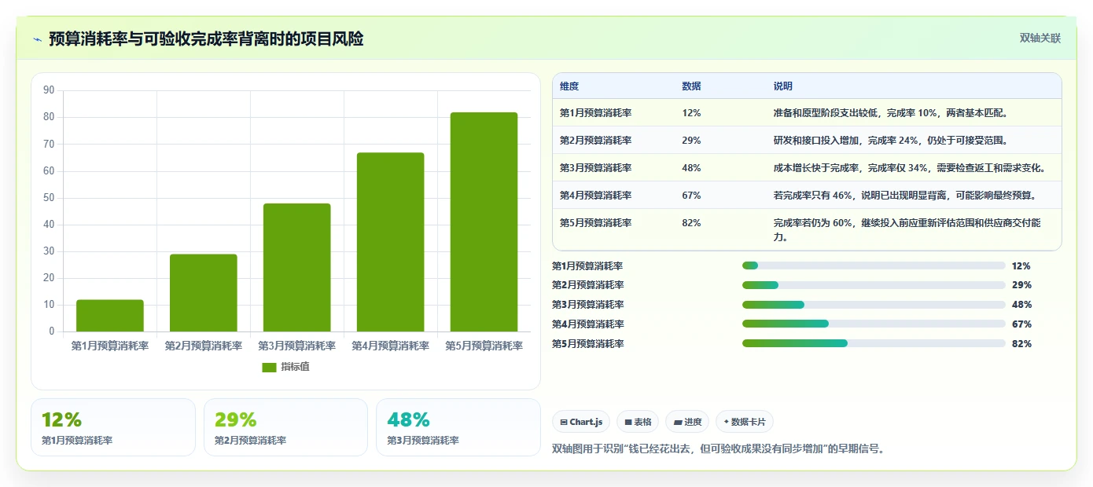Open the 48% stat card
The height and width of the screenshot is (487, 1093).
(x=458, y=427)
